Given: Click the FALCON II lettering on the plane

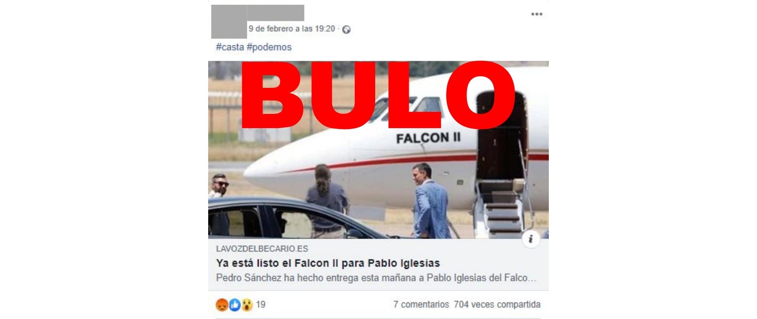Looking at the screenshot, I should tap(428, 138).
